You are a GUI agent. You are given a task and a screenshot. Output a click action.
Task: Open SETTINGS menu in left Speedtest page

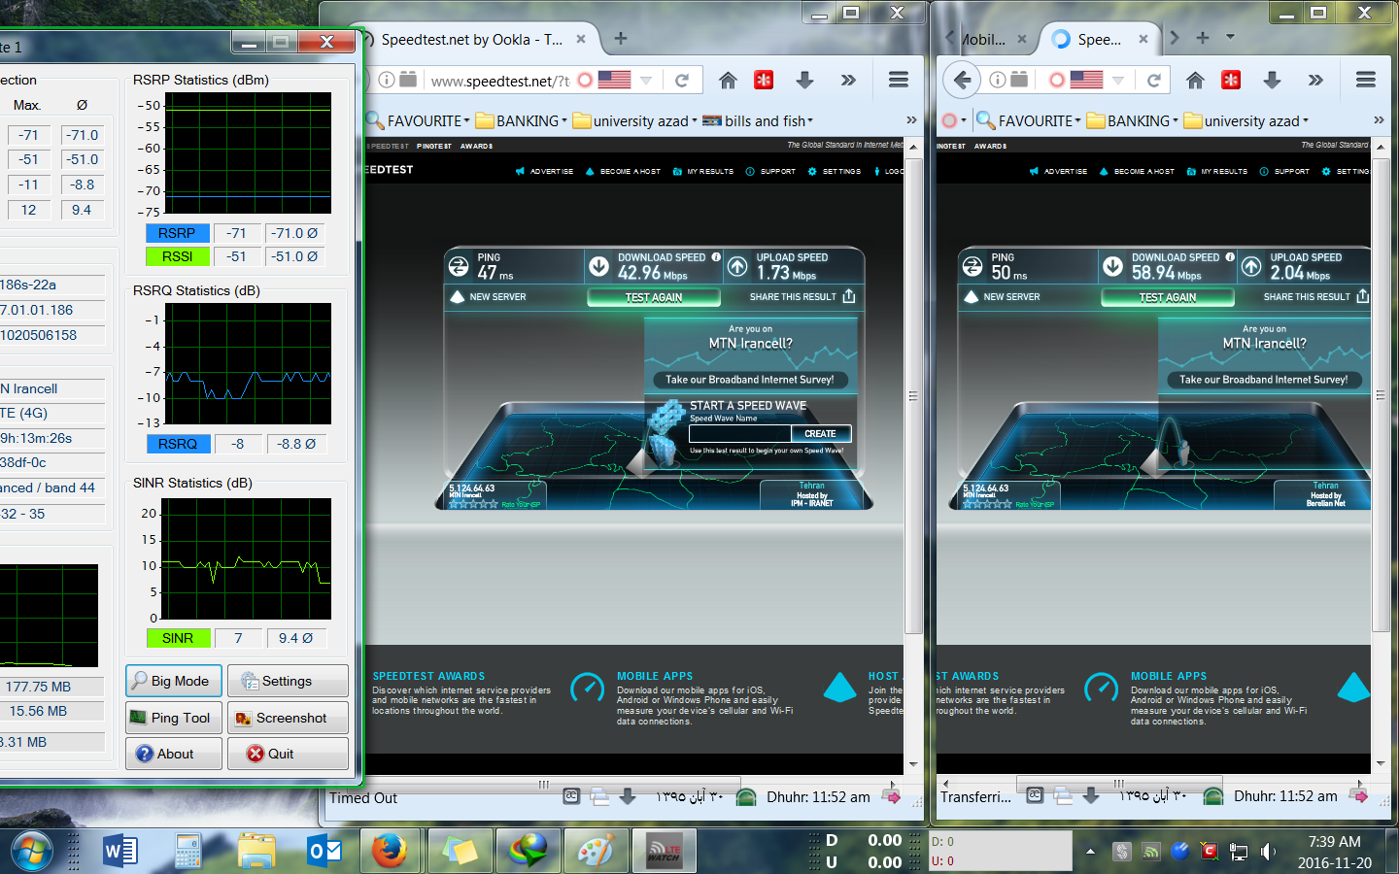[835, 171]
